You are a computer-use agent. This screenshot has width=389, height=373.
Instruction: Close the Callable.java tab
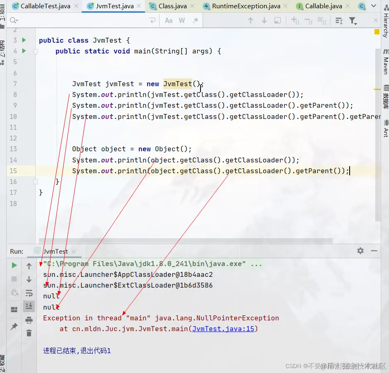coord(348,6)
